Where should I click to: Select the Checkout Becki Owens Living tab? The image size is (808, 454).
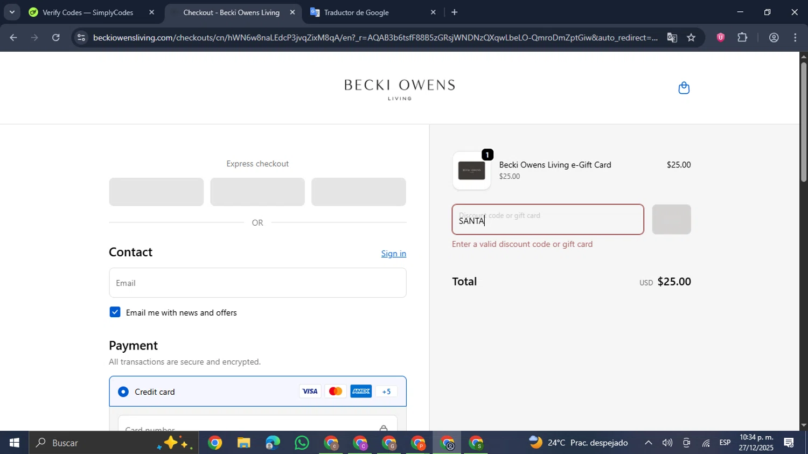pyautogui.click(x=232, y=12)
